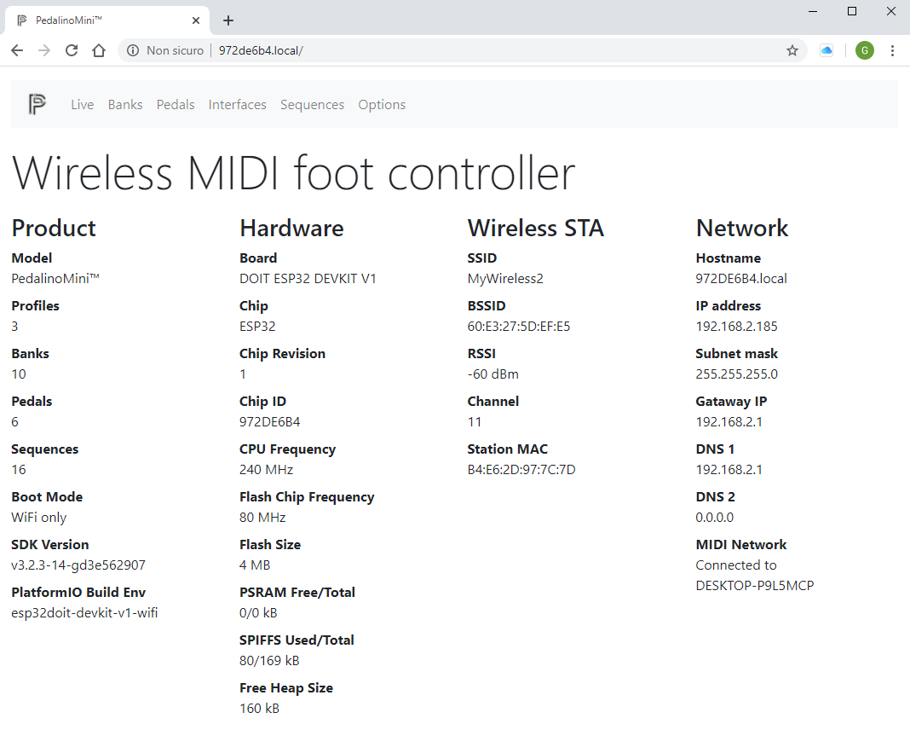Click the Flash Size 4 MB value
The height and width of the screenshot is (753, 910).
pos(255,565)
